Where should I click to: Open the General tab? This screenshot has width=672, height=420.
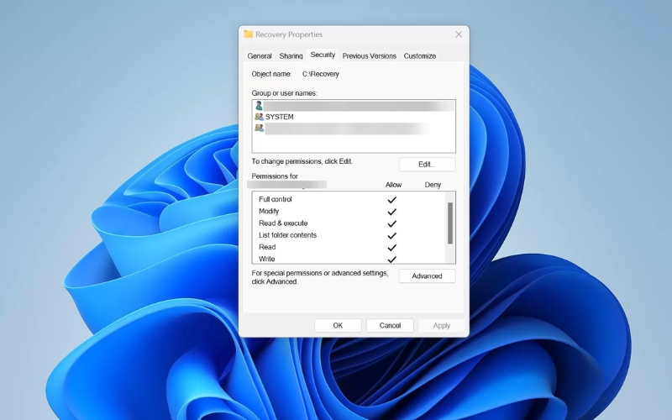pyautogui.click(x=260, y=55)
